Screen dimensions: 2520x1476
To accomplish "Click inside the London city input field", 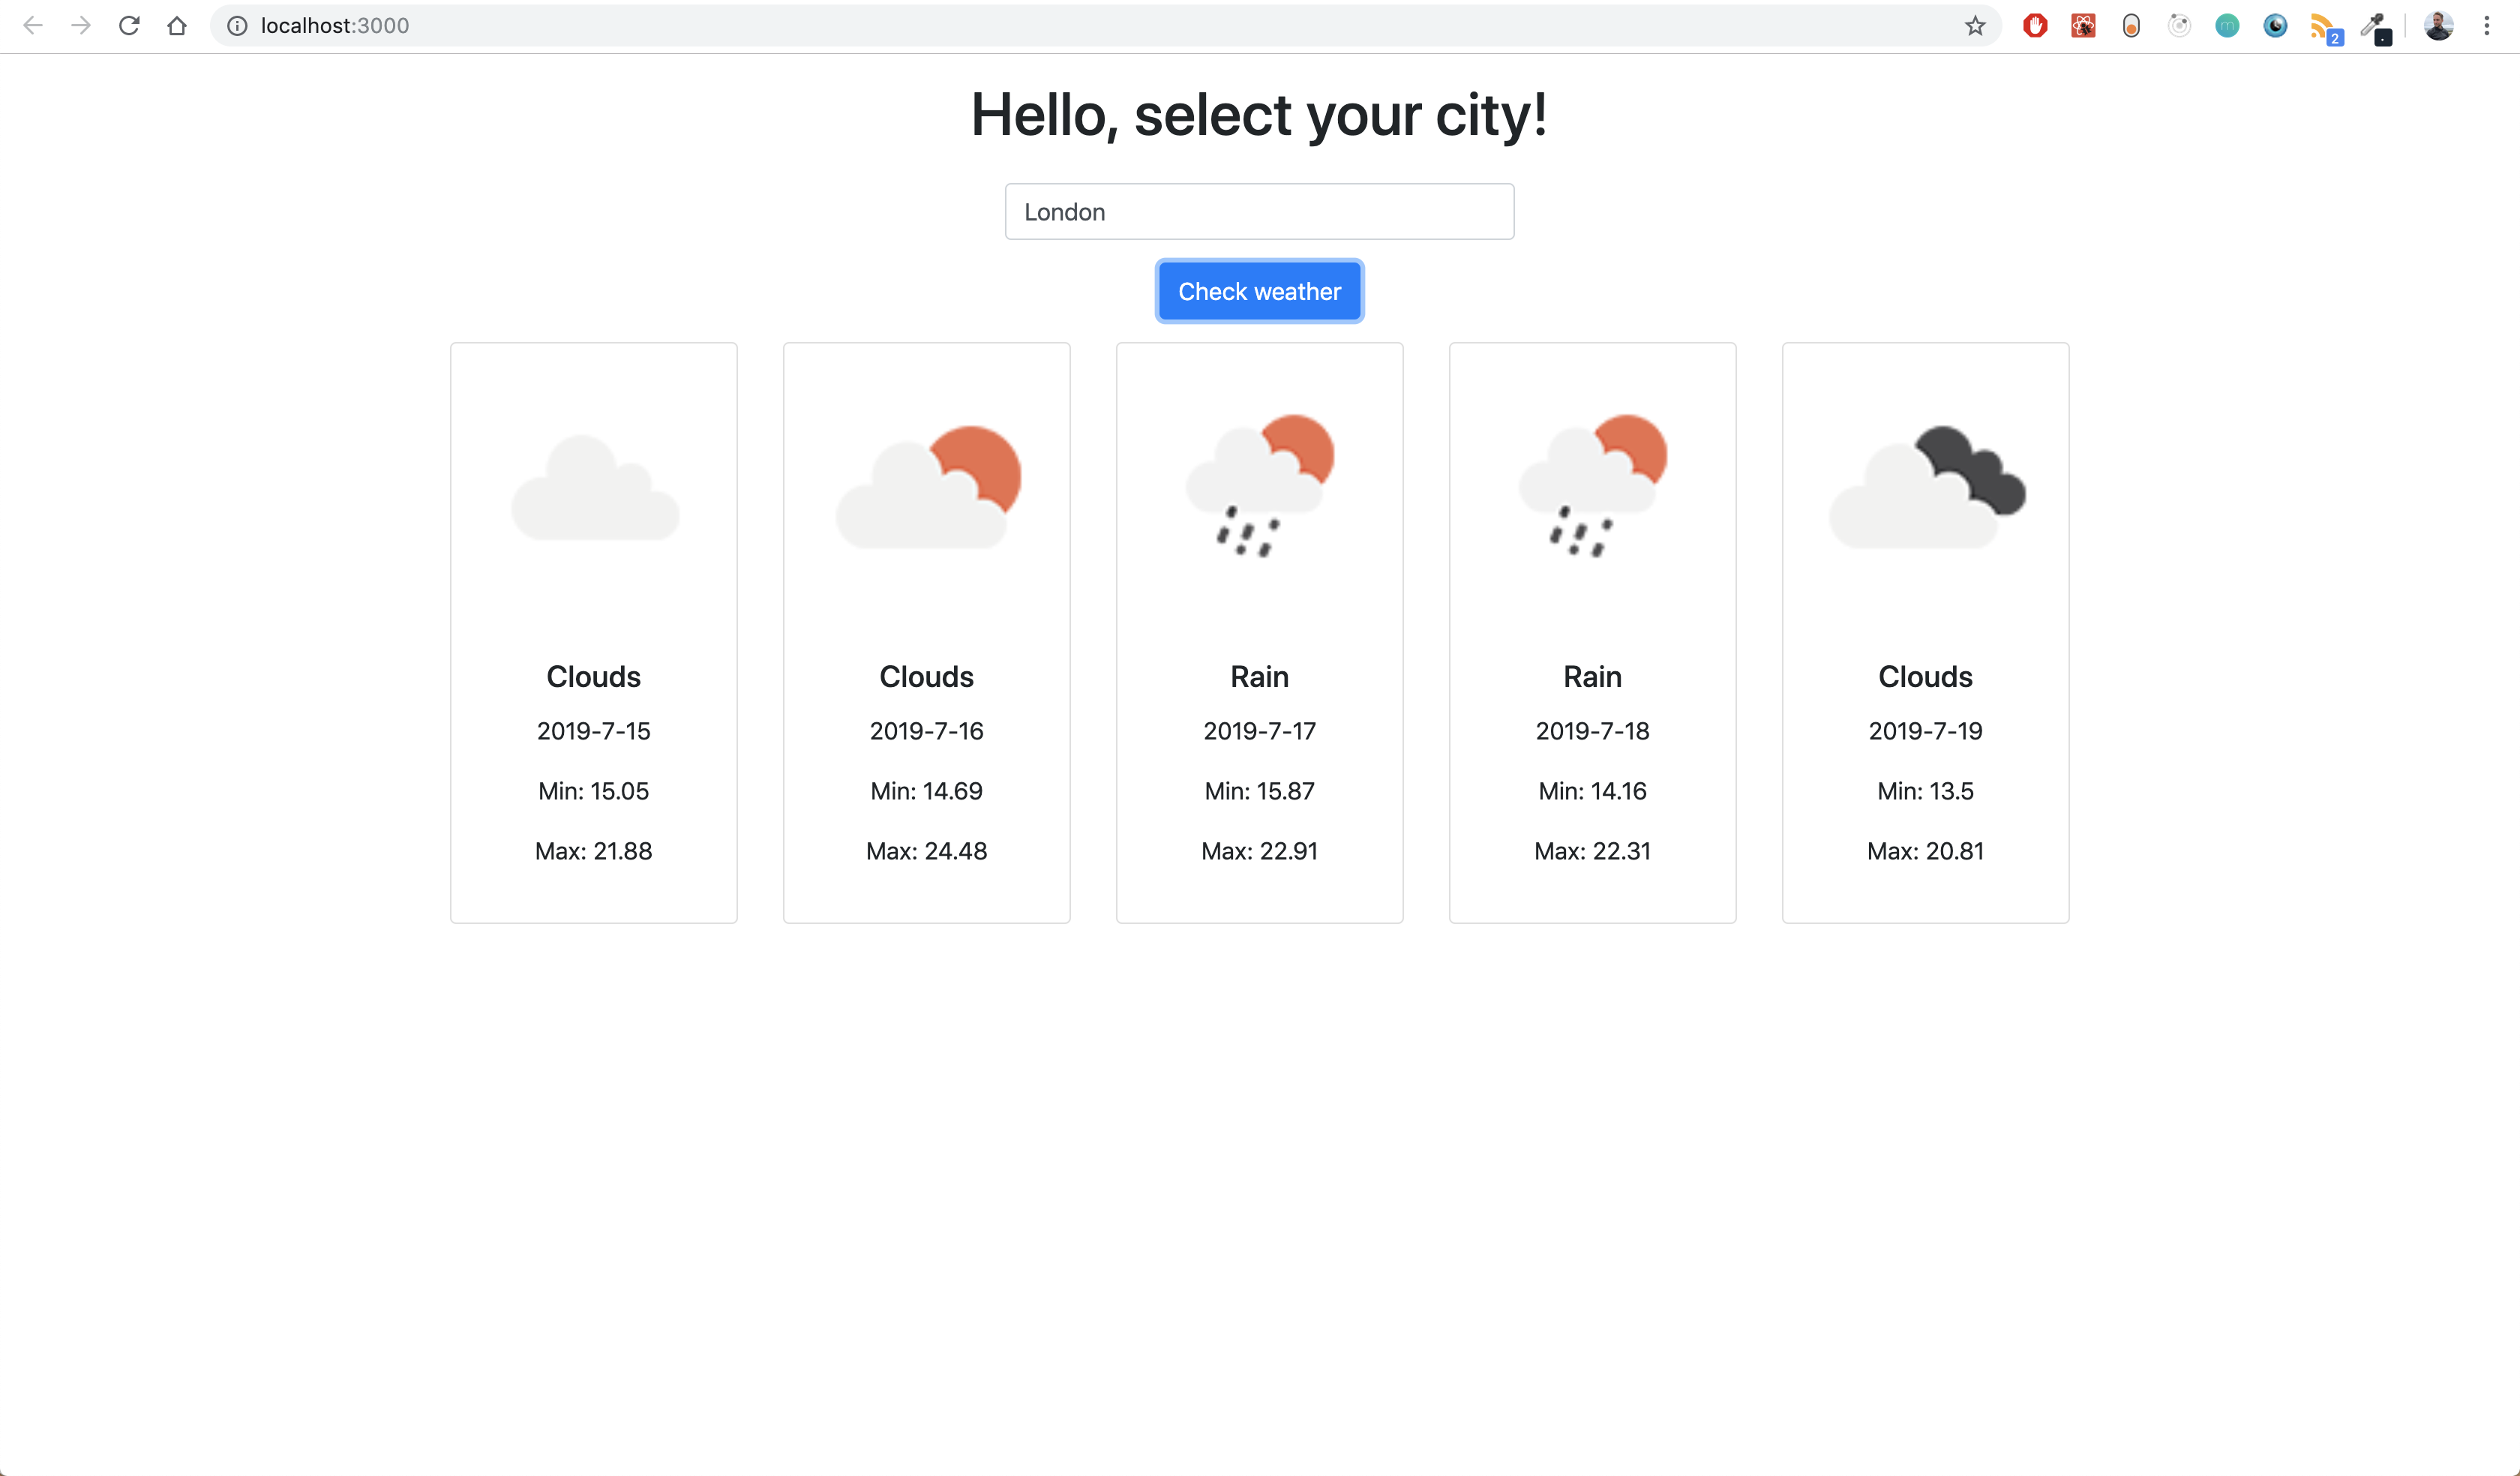I will [x=1259, y=211].
